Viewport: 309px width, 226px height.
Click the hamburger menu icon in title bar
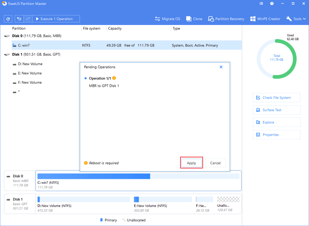point(261,3)
